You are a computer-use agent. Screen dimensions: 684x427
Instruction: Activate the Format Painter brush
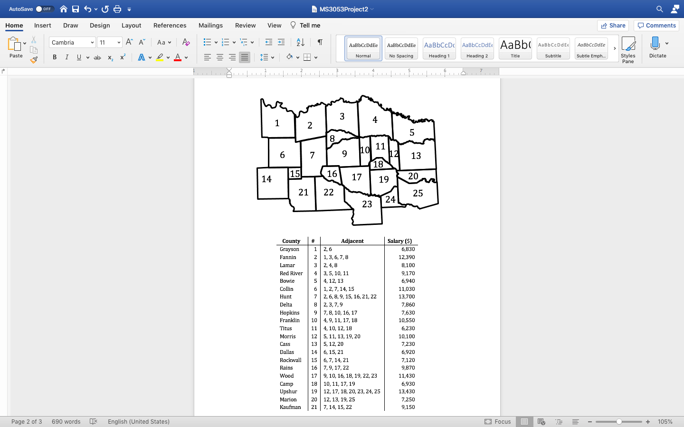click(x=34, y=60)
